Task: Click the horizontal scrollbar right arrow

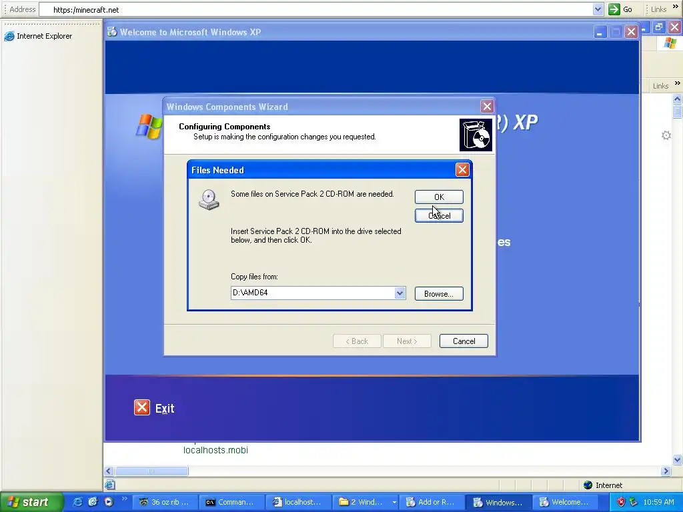Action: pyautogui.click(x=666, y=471)
